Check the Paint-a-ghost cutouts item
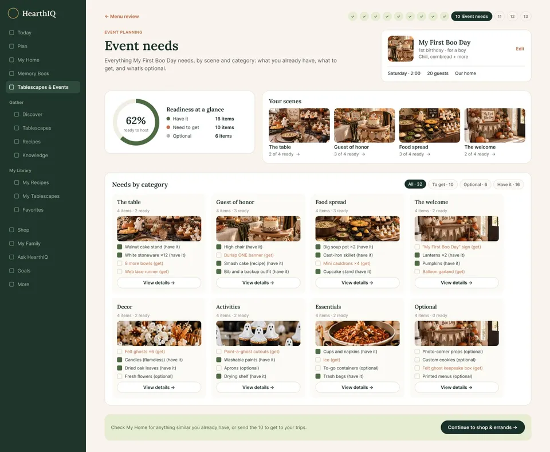 click(x=219, y=352)
